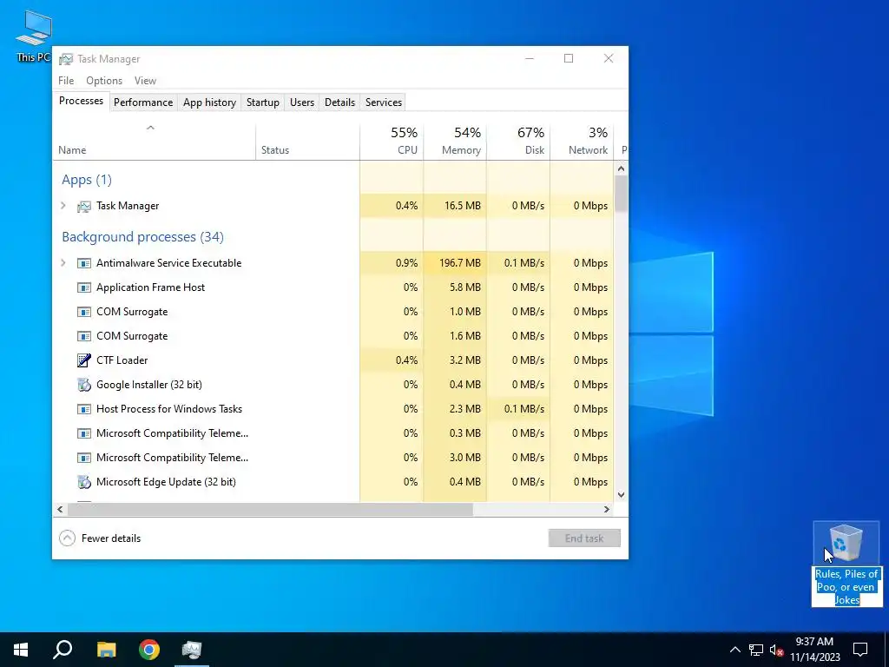This screenshot has width=889, height=667.
Task: Click the Microsoft Edge Update (32 bit) name
Action: coord(166,482)
